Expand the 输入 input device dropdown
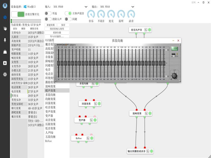Viewport: 211px width, 158px height. pos(86,7)
